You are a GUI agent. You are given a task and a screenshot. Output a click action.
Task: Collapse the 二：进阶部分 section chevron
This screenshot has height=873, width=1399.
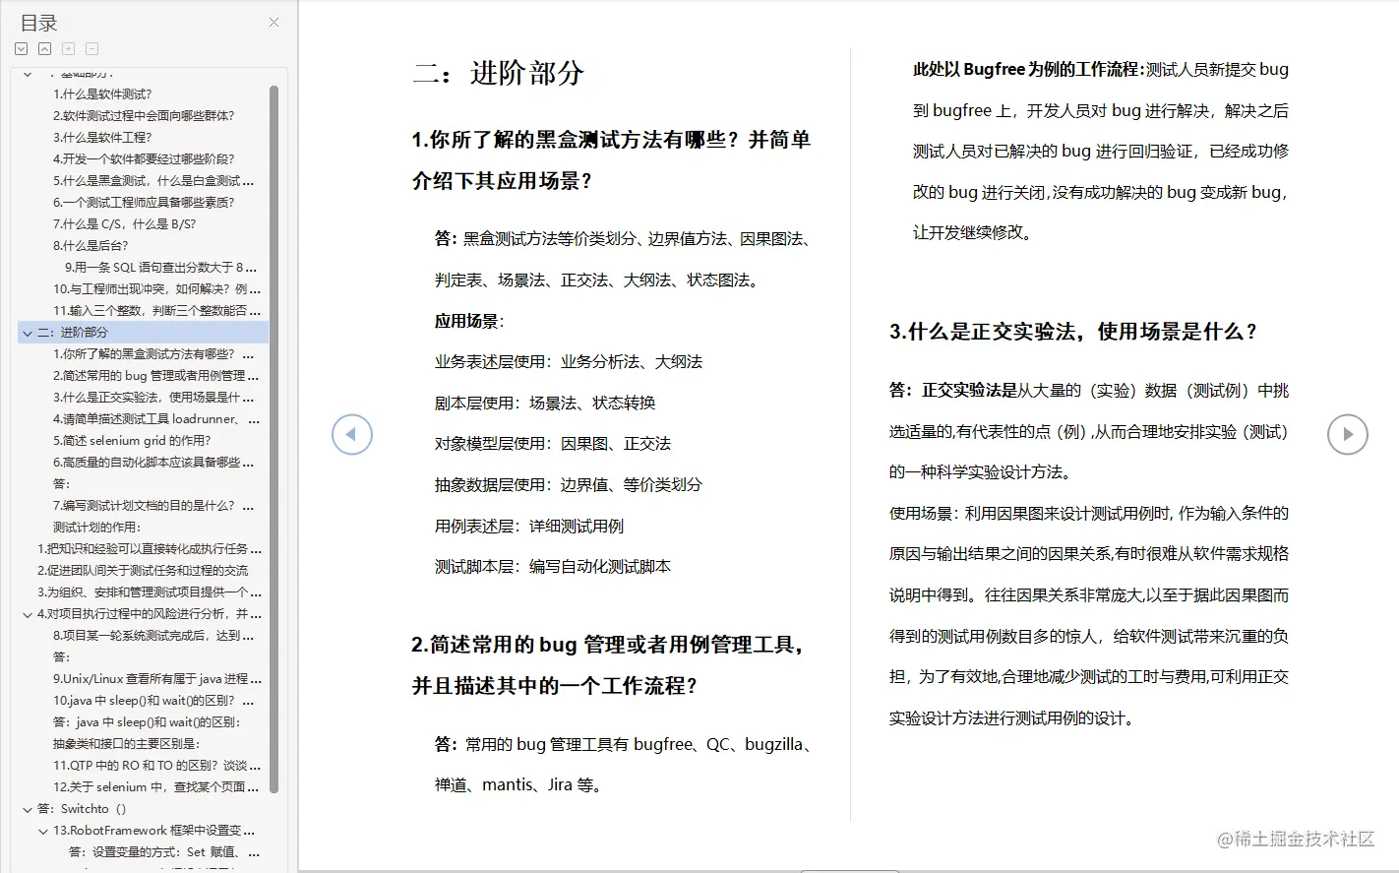[x=27, y=332]
